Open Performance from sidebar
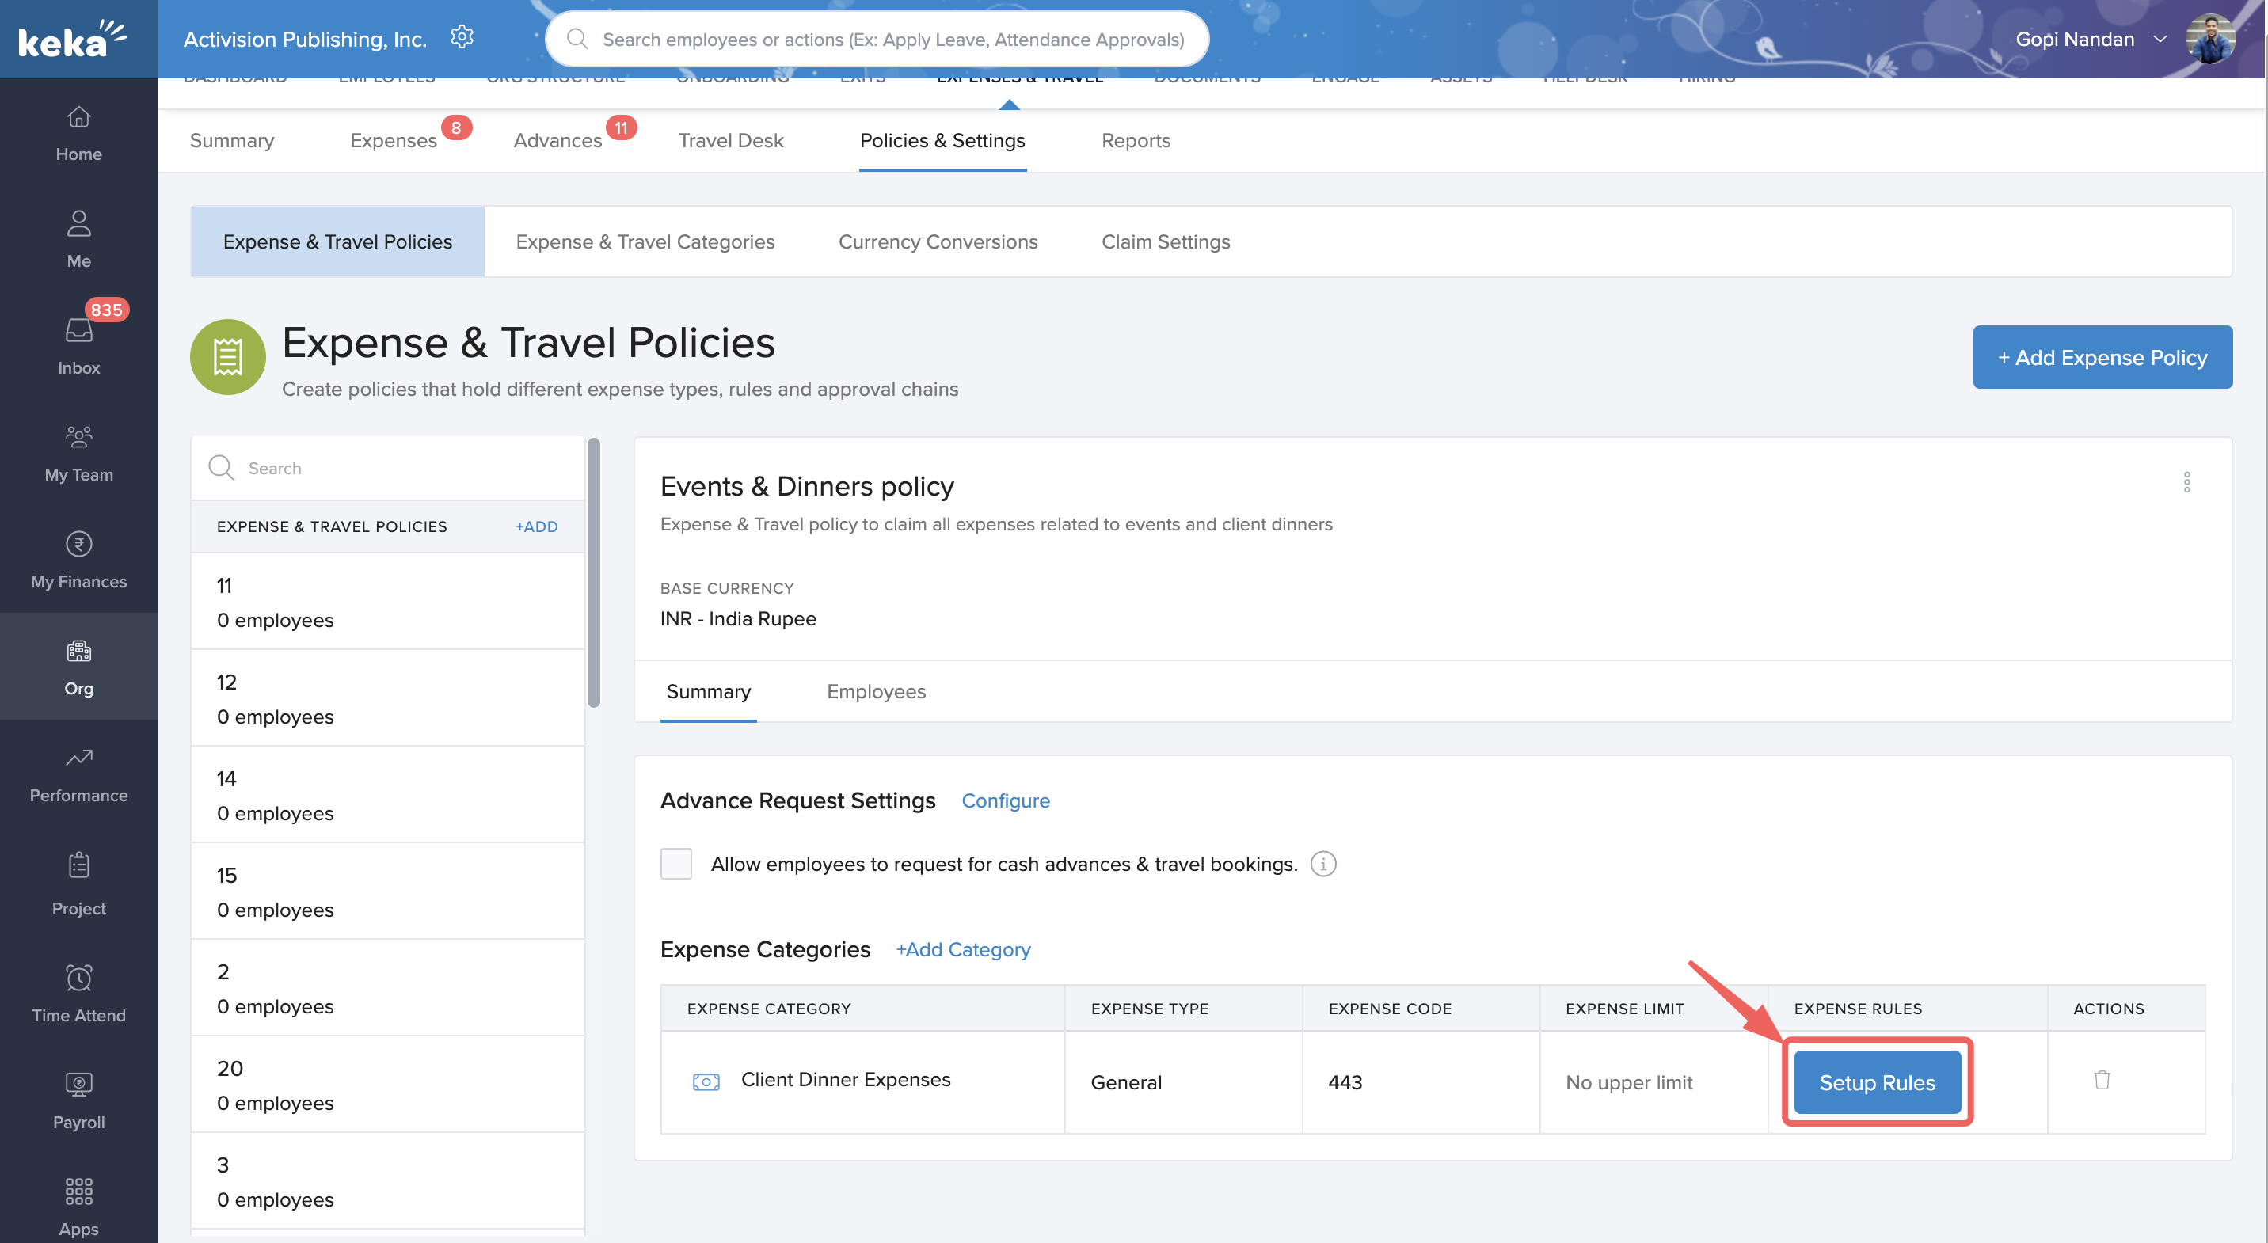The height and width of the screenshot is (1243, 2268). click(78, 774)
